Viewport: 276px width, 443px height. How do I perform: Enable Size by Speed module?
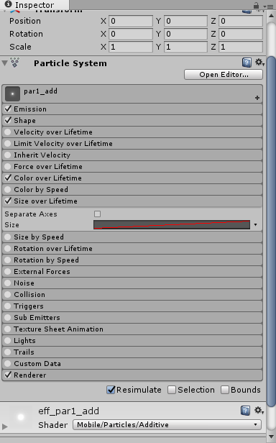pyautogui.click(x=8, y=237)
